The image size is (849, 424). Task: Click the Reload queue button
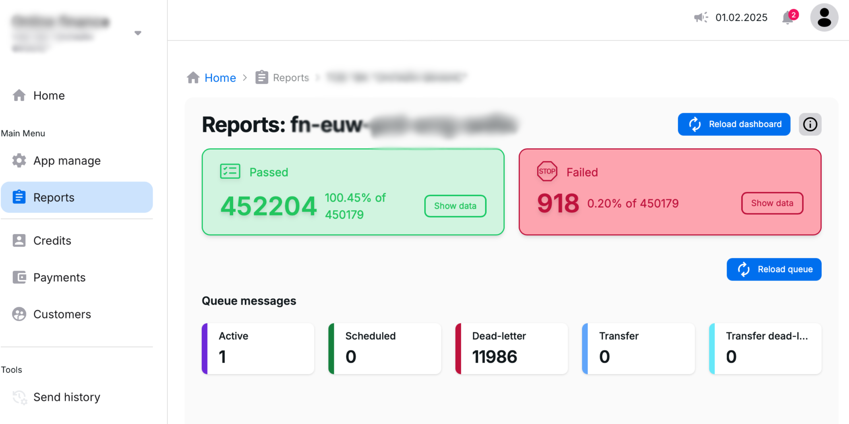pos(774,269)
